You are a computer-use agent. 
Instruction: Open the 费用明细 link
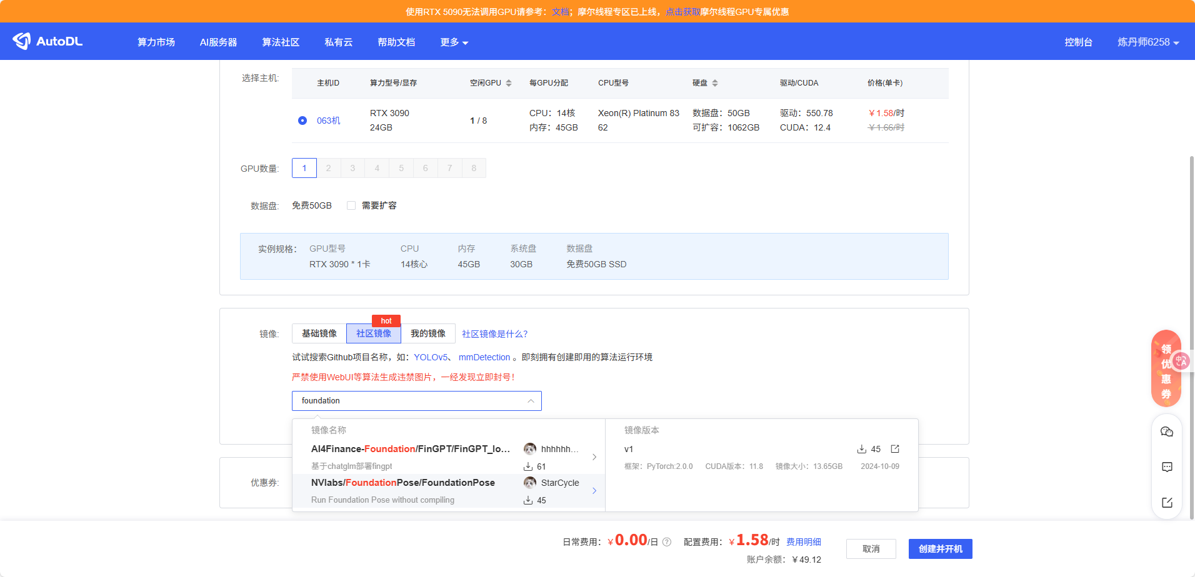[x=803, y=542]
